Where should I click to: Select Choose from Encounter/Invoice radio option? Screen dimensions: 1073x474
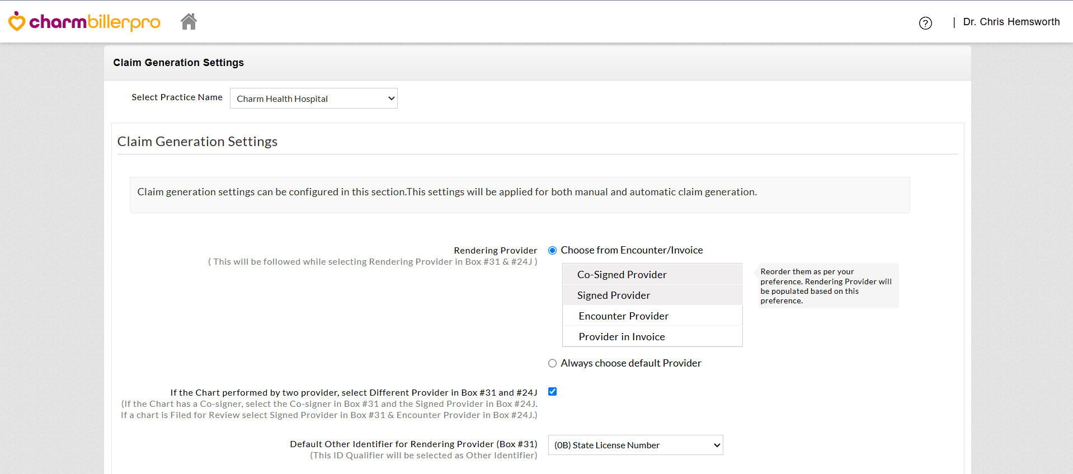pos(552,250)
